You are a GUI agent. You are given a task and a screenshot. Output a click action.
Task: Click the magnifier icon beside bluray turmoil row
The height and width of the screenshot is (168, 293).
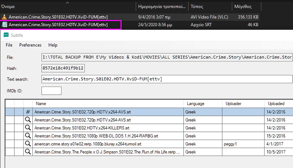click(x=28, y=144)
